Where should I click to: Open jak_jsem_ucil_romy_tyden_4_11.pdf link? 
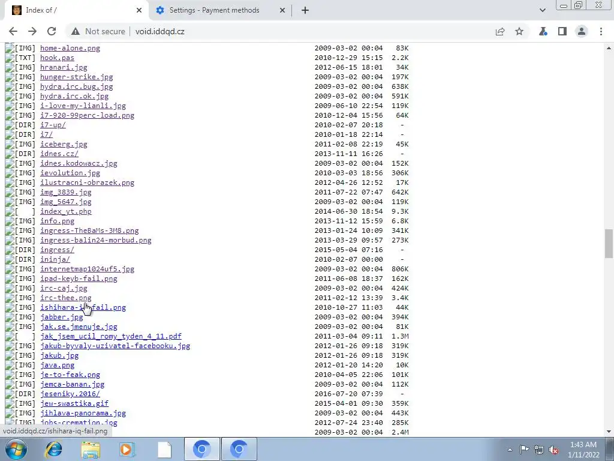tap(111, 336)
